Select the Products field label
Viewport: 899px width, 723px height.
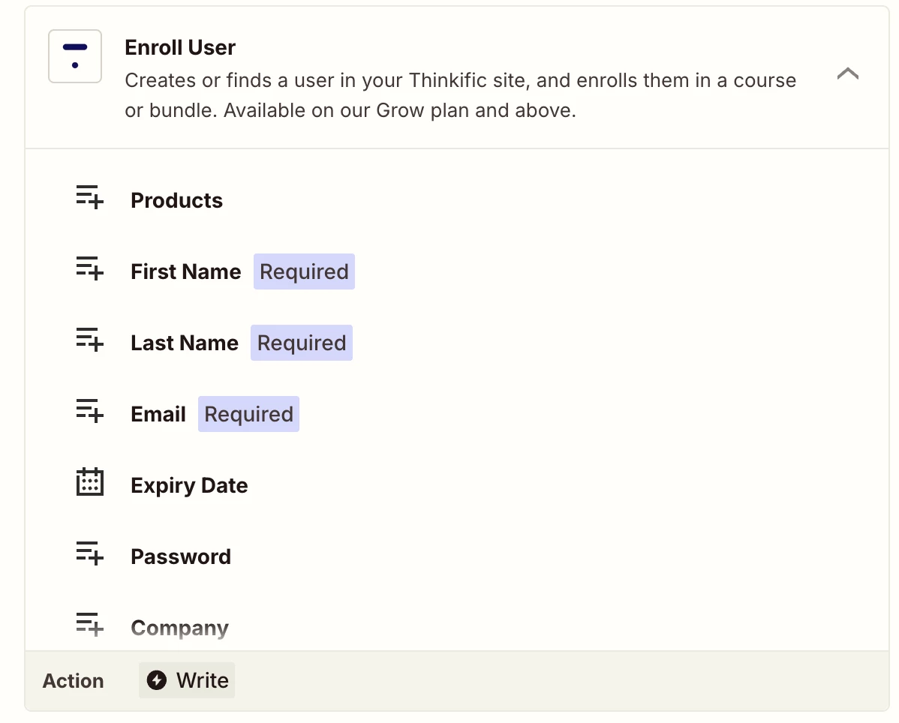[x=176, y=200]
